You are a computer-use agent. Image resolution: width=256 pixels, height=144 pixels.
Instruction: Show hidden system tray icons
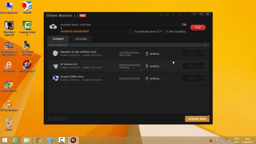207,140
